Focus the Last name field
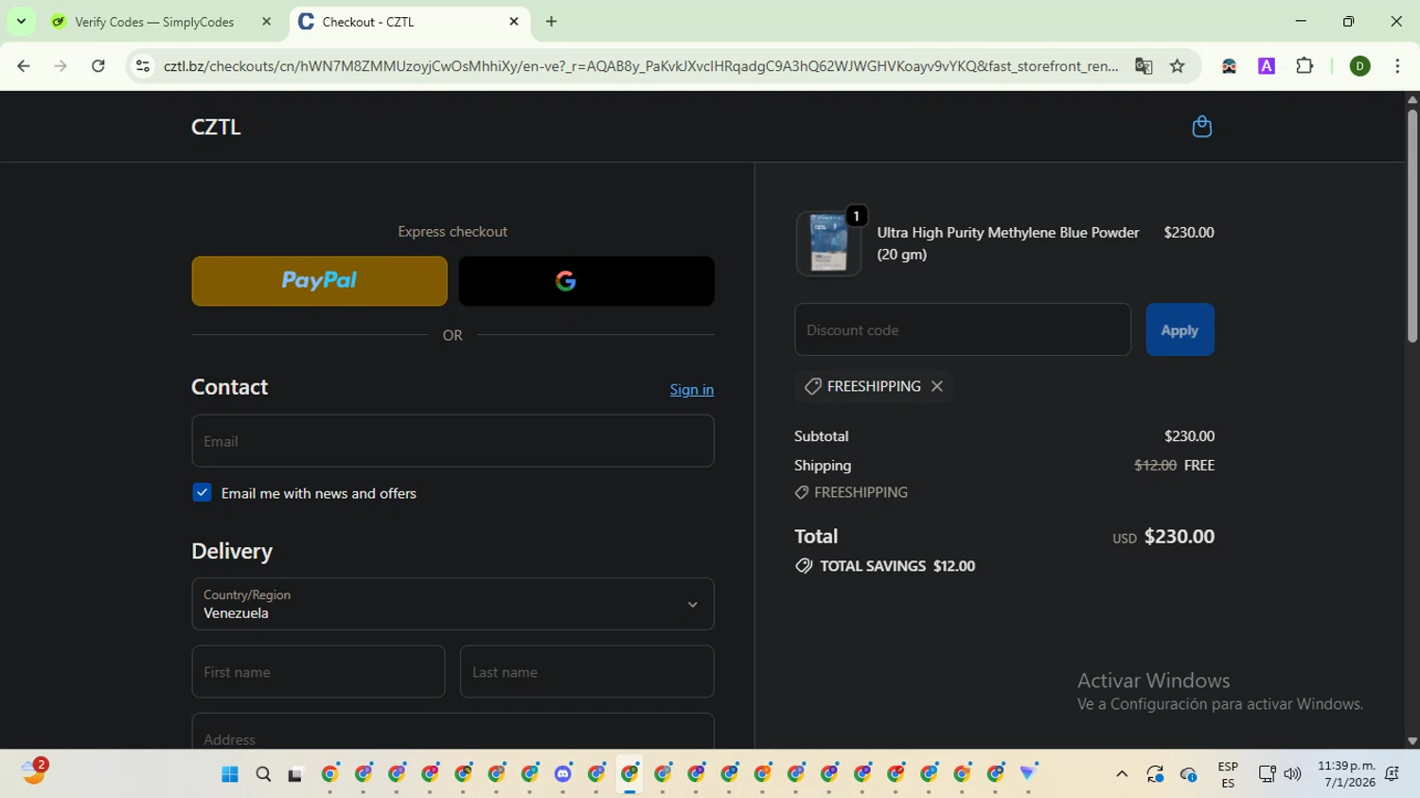This screenshot has width=1420, height=798. tap(587, 672)
